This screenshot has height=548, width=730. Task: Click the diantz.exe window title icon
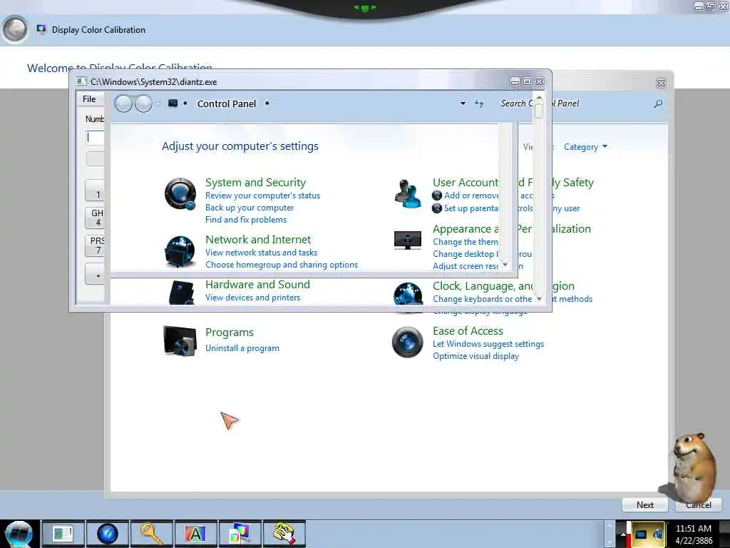81,81
